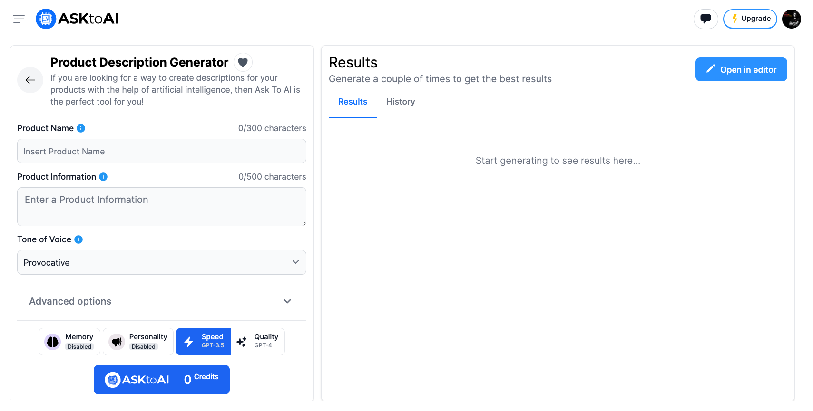
Task: Show info for Product Name
Action: pos(81,128)
